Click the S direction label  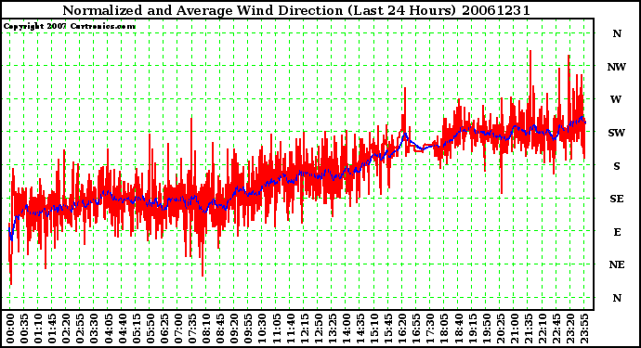pos(617,166)
